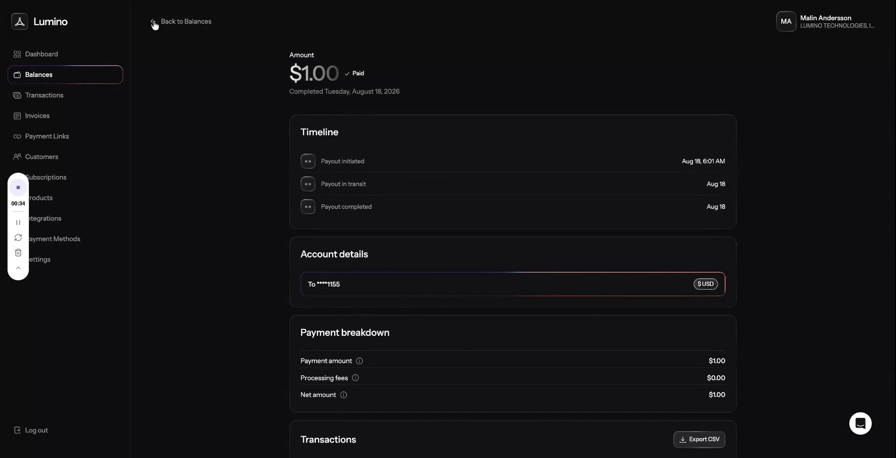Click Completed Tuesday, August 18, 2026 text
Screen dimensions: 896x458
pos(344,91)
